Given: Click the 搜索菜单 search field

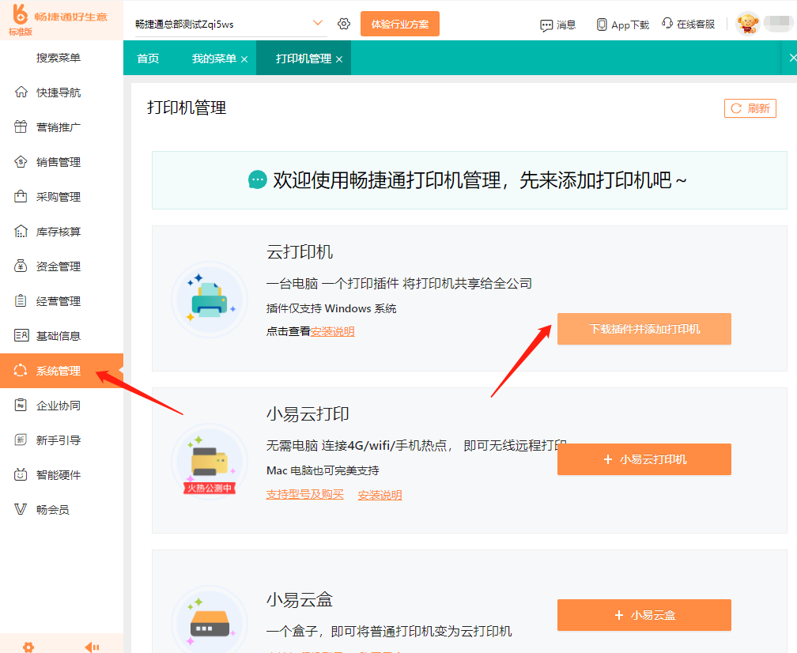Looking at the screenshot, I should click(59, 58).
